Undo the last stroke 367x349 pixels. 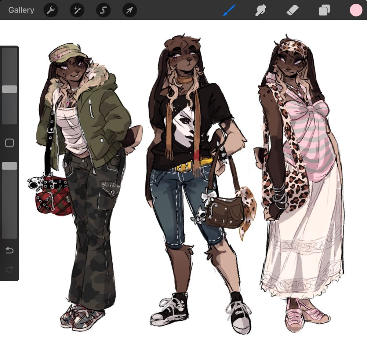pos(10,251)
